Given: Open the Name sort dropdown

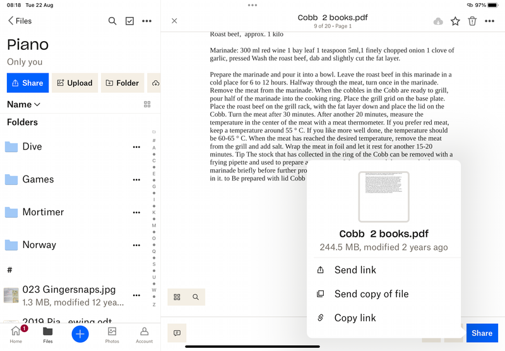Looking at the screenshot, I should point(23,104).
